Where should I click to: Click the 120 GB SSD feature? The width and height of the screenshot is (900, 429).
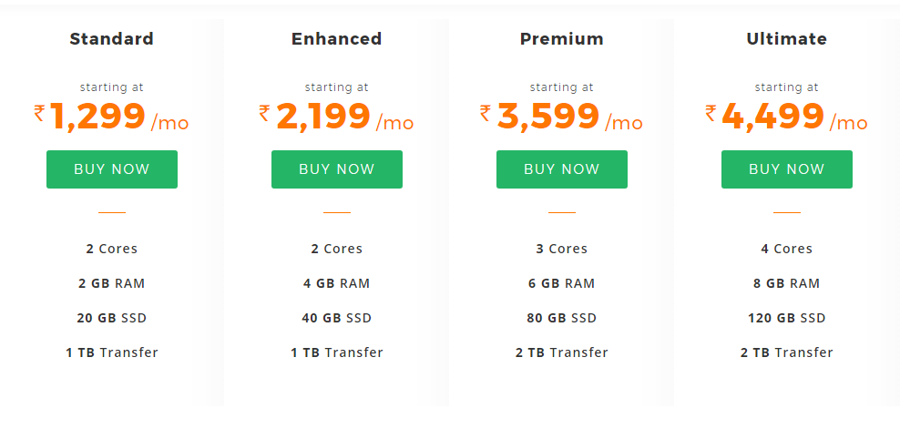click(x=786, y=318)
